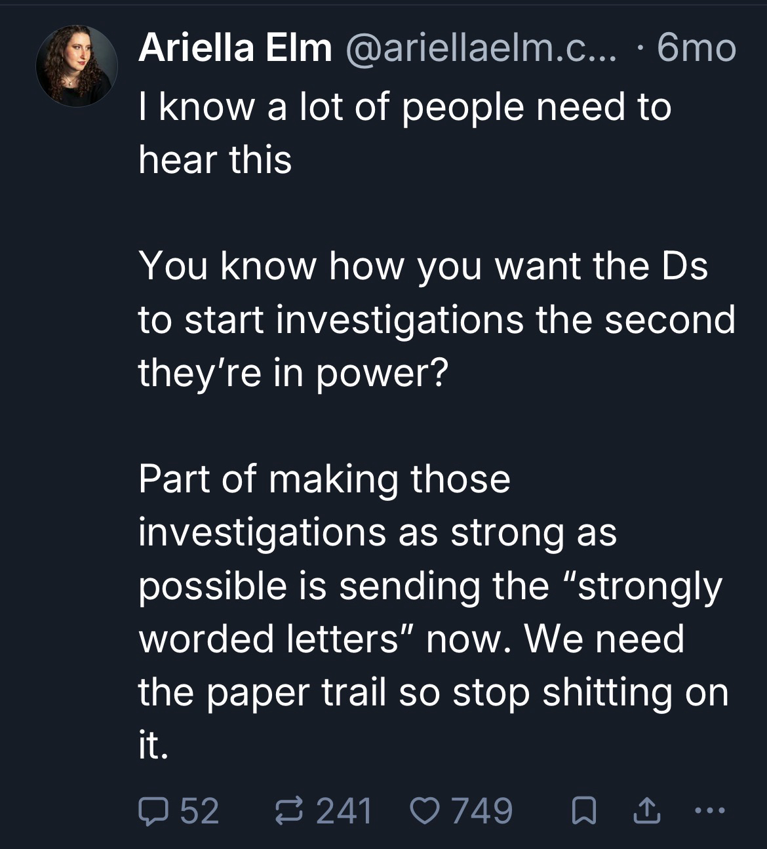The height and width of the screenshot is (849, 767).
Task: Click the text line 'hear this'
Action: [x=215, y=159]
